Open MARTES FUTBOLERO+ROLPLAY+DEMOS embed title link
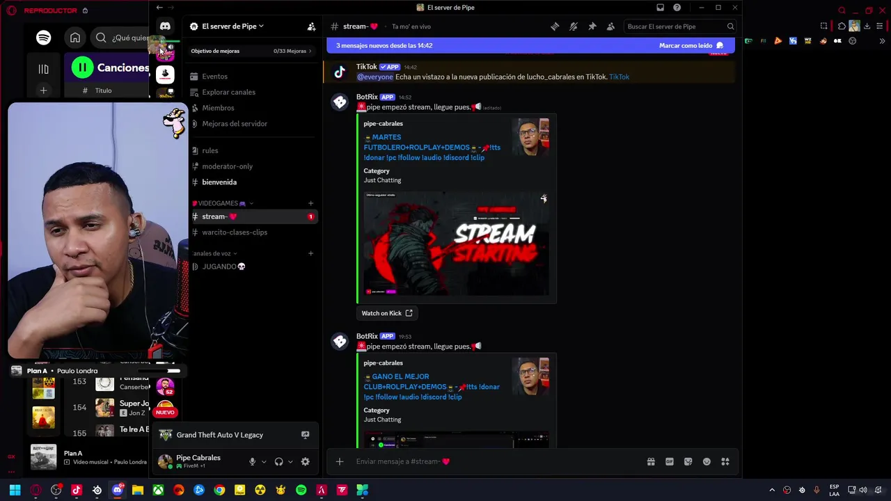 [432, 148]
